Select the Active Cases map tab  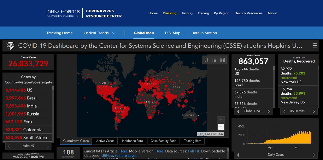pyautogui.click(x=105, y=141)
